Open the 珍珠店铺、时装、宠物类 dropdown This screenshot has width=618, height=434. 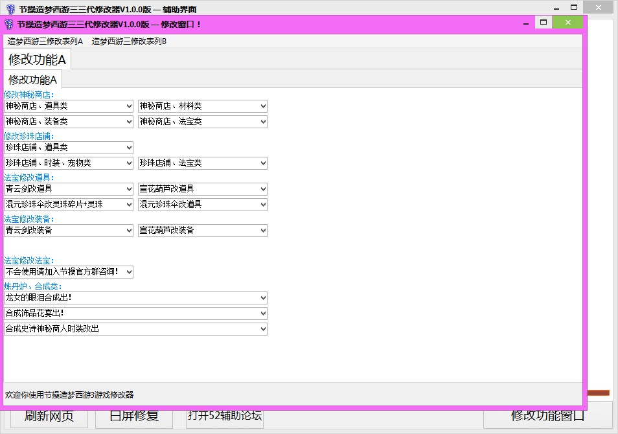click(68, 163)
